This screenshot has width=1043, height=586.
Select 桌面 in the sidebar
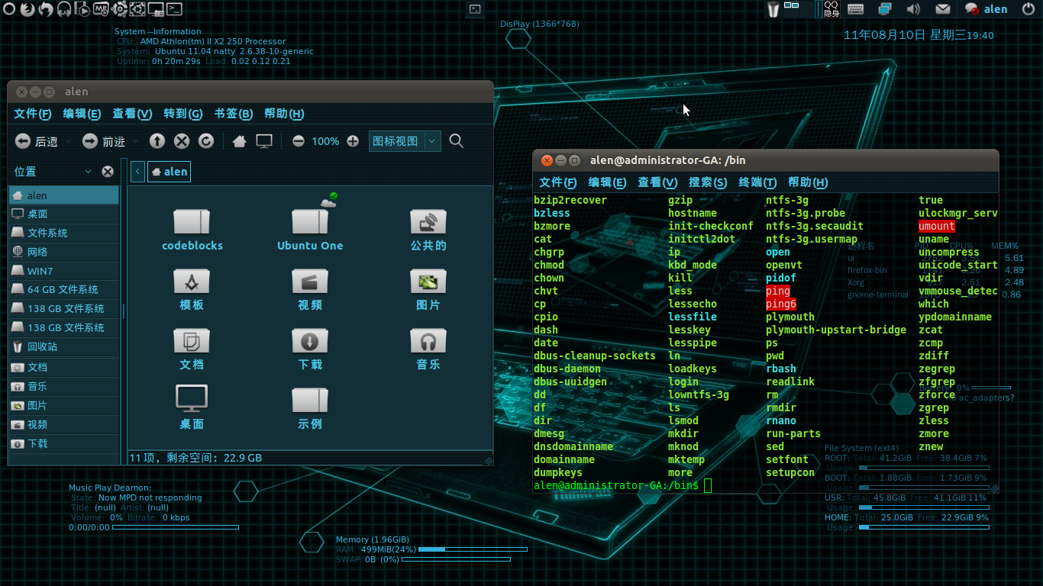pos(64,214)
